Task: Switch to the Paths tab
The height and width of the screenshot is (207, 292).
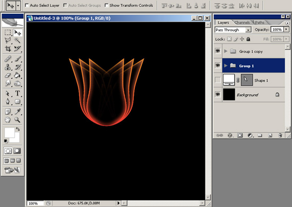Action: [260, 23]
